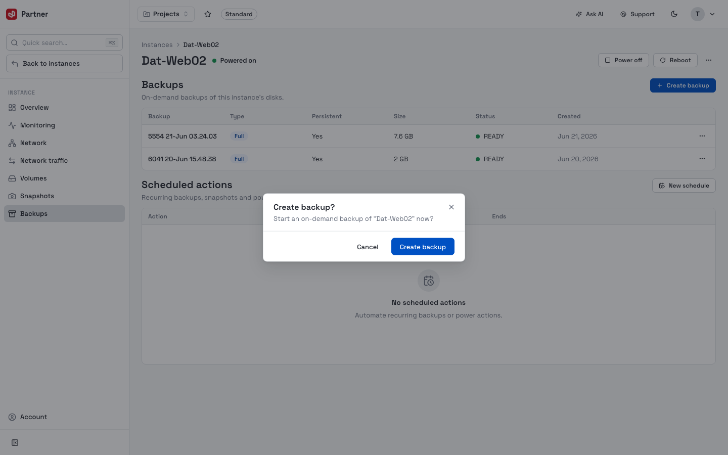Image resolution: width=728 pixels, height=455 pixels.
Task: Confirm Create backup in dialog
Action: pyautogui.click(x=423, y=247)
